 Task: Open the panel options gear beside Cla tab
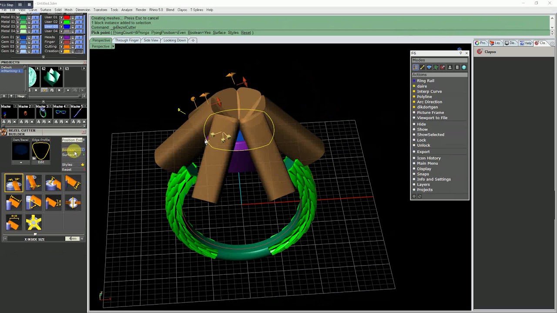pyautogui.click(x=552, y=43)
